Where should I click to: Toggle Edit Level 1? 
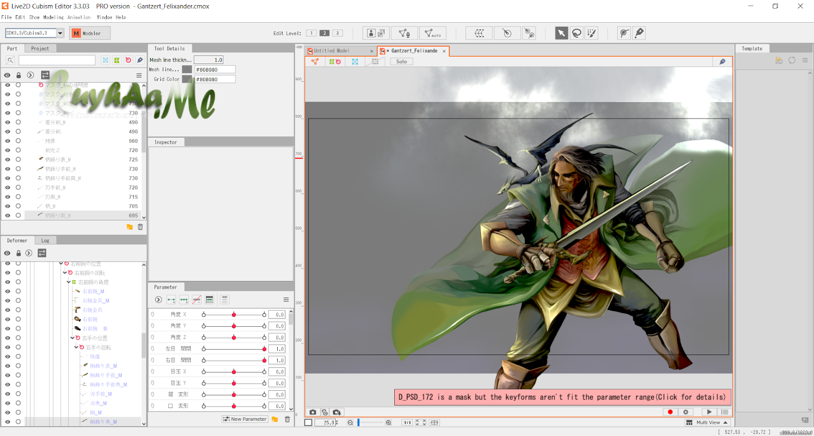point(311,33)
